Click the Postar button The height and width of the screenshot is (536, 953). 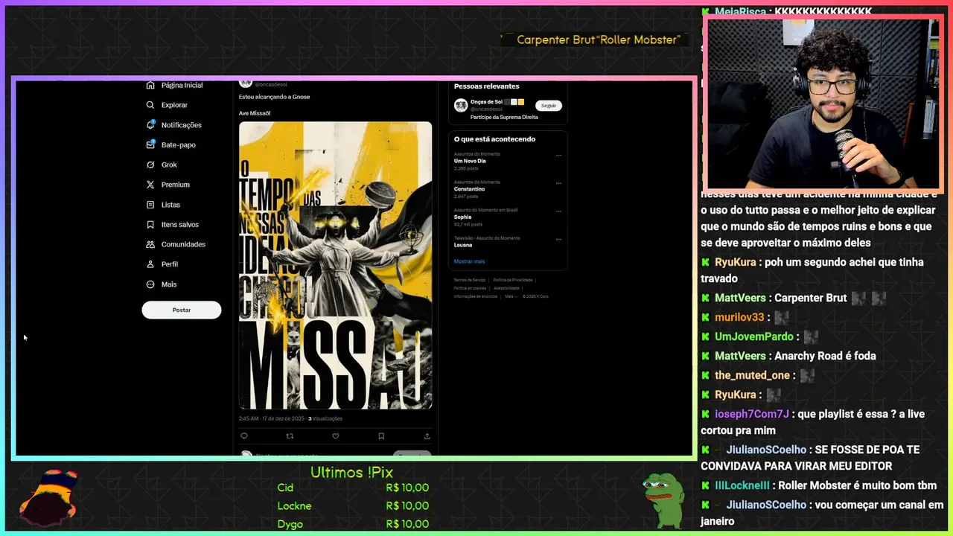coord(182,310)
